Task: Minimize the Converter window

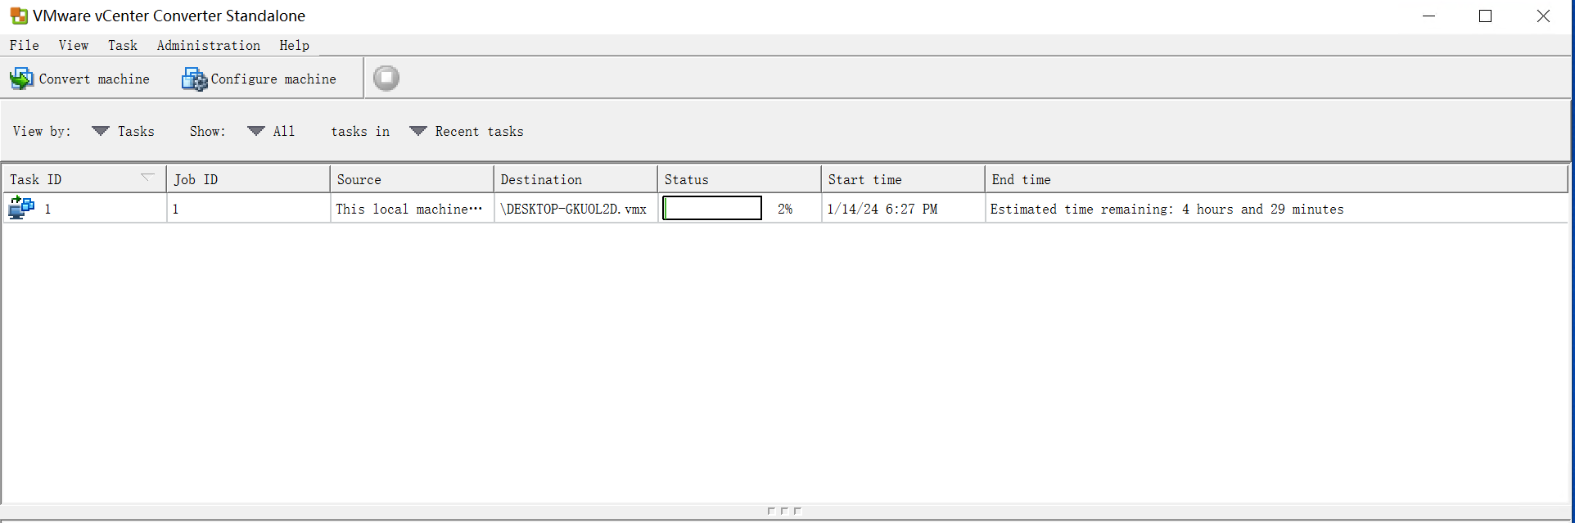Action: tap(1429, 16)
